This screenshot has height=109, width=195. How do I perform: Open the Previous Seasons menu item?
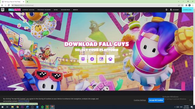(44, 10)
